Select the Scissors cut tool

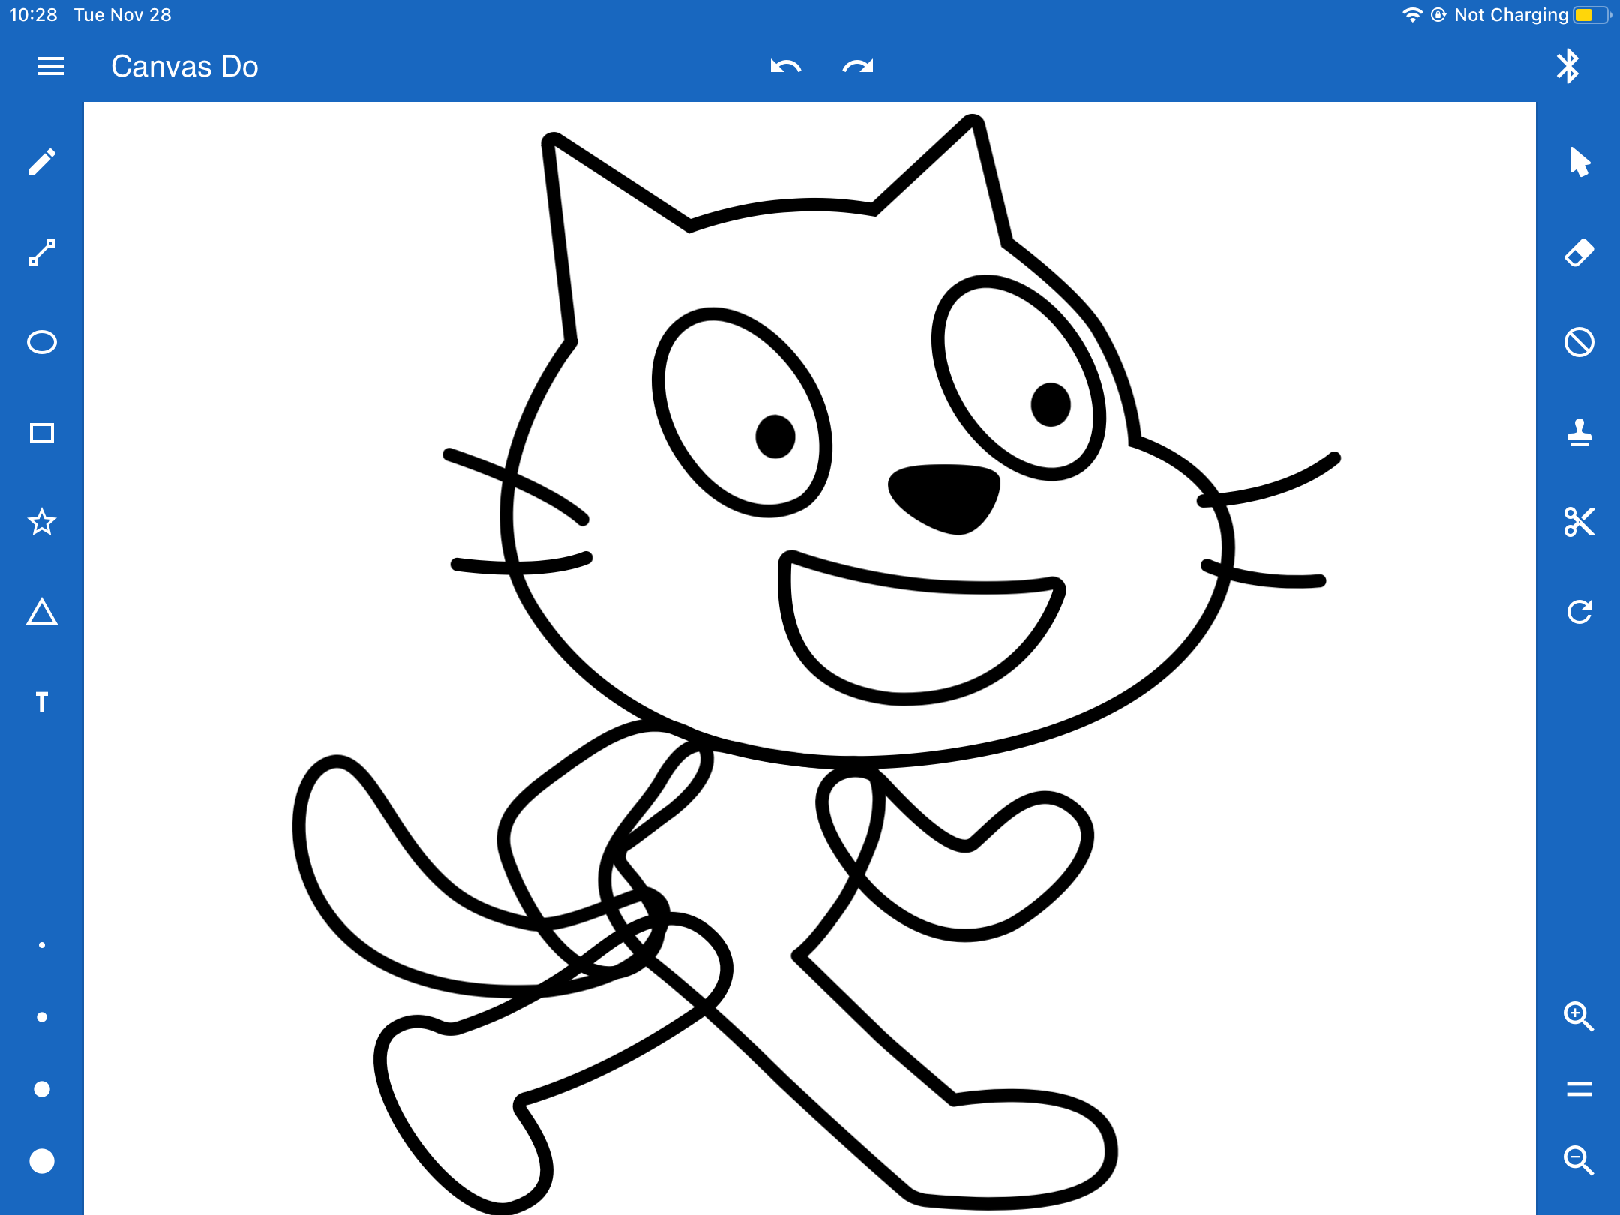coord(1579,523)
